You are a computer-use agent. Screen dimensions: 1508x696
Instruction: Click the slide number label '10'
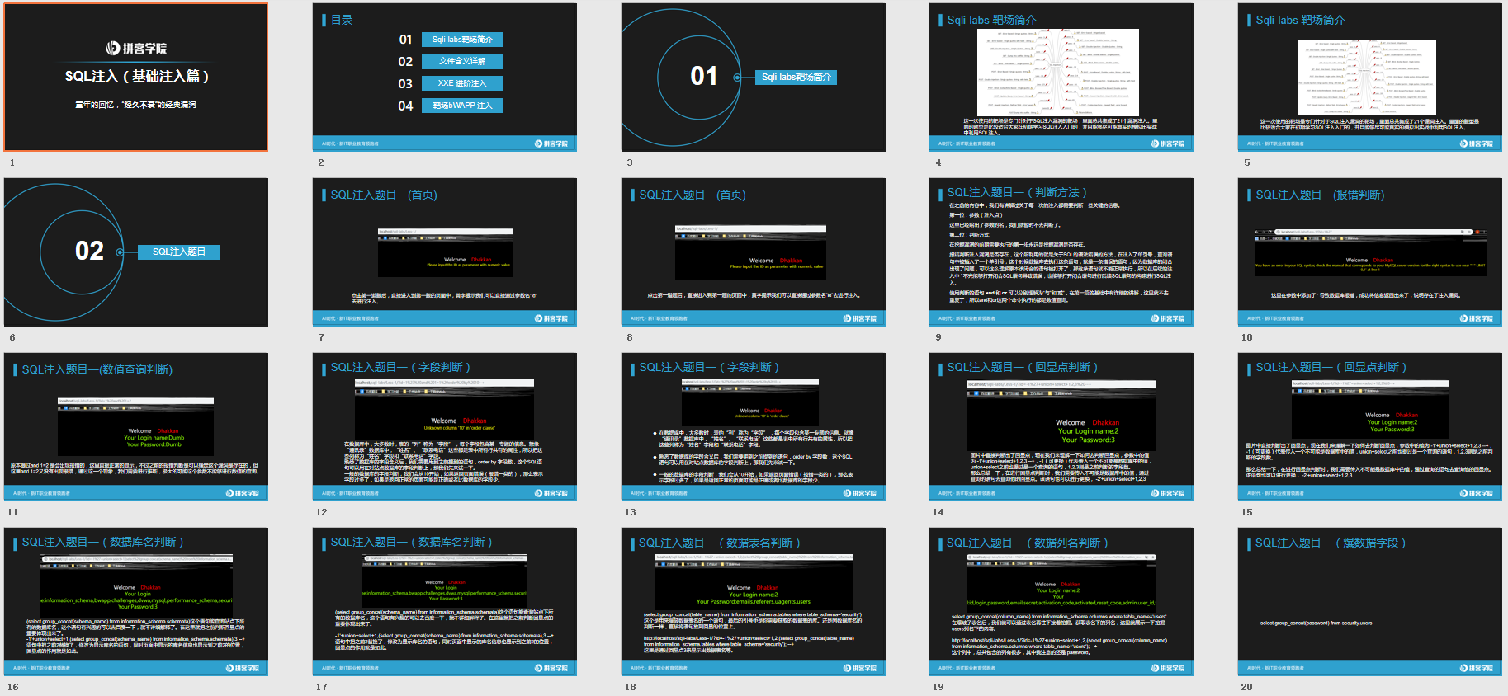coord(1247,337)
